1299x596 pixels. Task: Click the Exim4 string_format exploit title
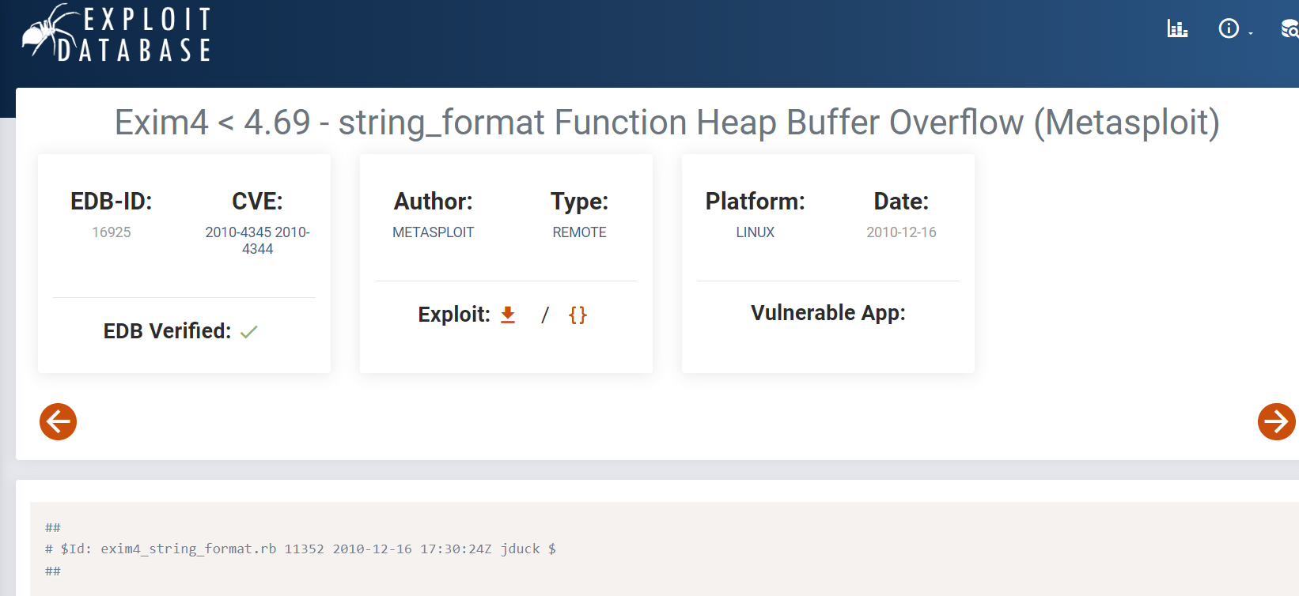pyautogui.click(x=666, y=123)
